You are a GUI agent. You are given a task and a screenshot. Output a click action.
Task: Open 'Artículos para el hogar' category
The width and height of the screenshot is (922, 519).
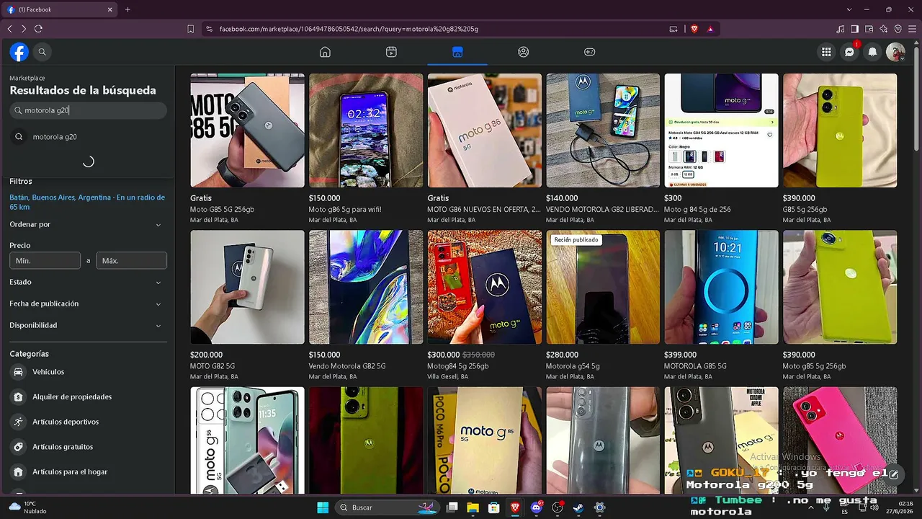click(88, 471)
